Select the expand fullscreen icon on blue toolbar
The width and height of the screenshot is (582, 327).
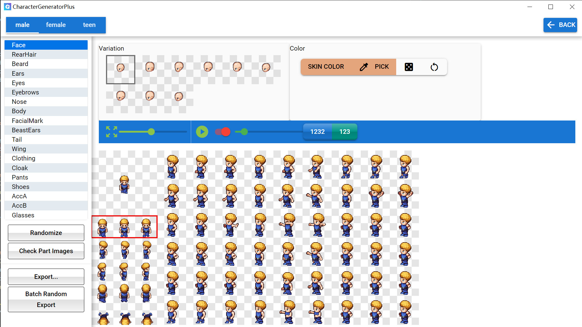point(112,132)
